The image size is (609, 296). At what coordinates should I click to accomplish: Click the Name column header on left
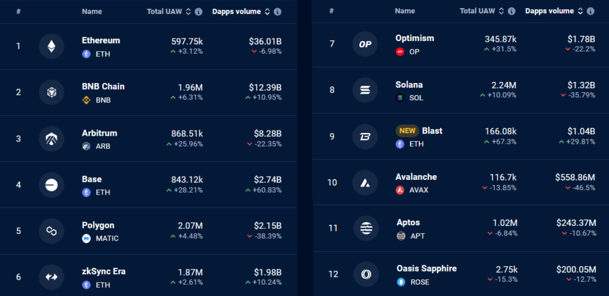click(x=92, y=11)
